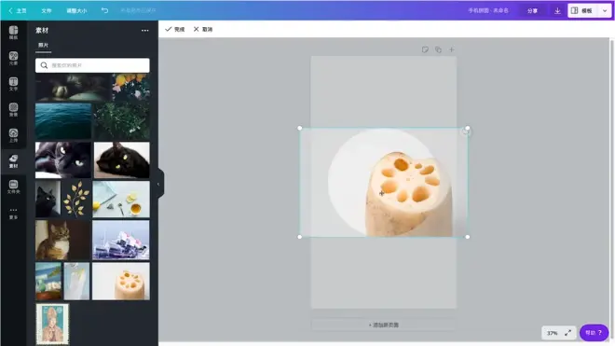Cancel crop with 取消 button

coord(203,29)
